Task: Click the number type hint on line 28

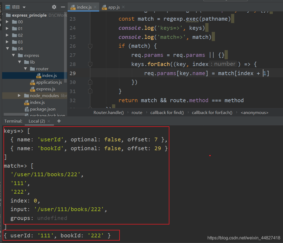Action: [223, 64]
